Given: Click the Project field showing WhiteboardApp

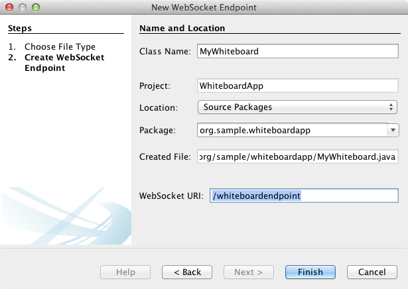Looking at the screenshot, I should point(297,86).
